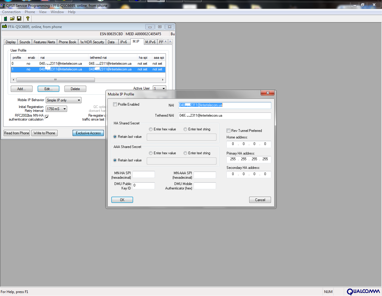
Task: Click Read from Phone button
Action: click(17, 133)
